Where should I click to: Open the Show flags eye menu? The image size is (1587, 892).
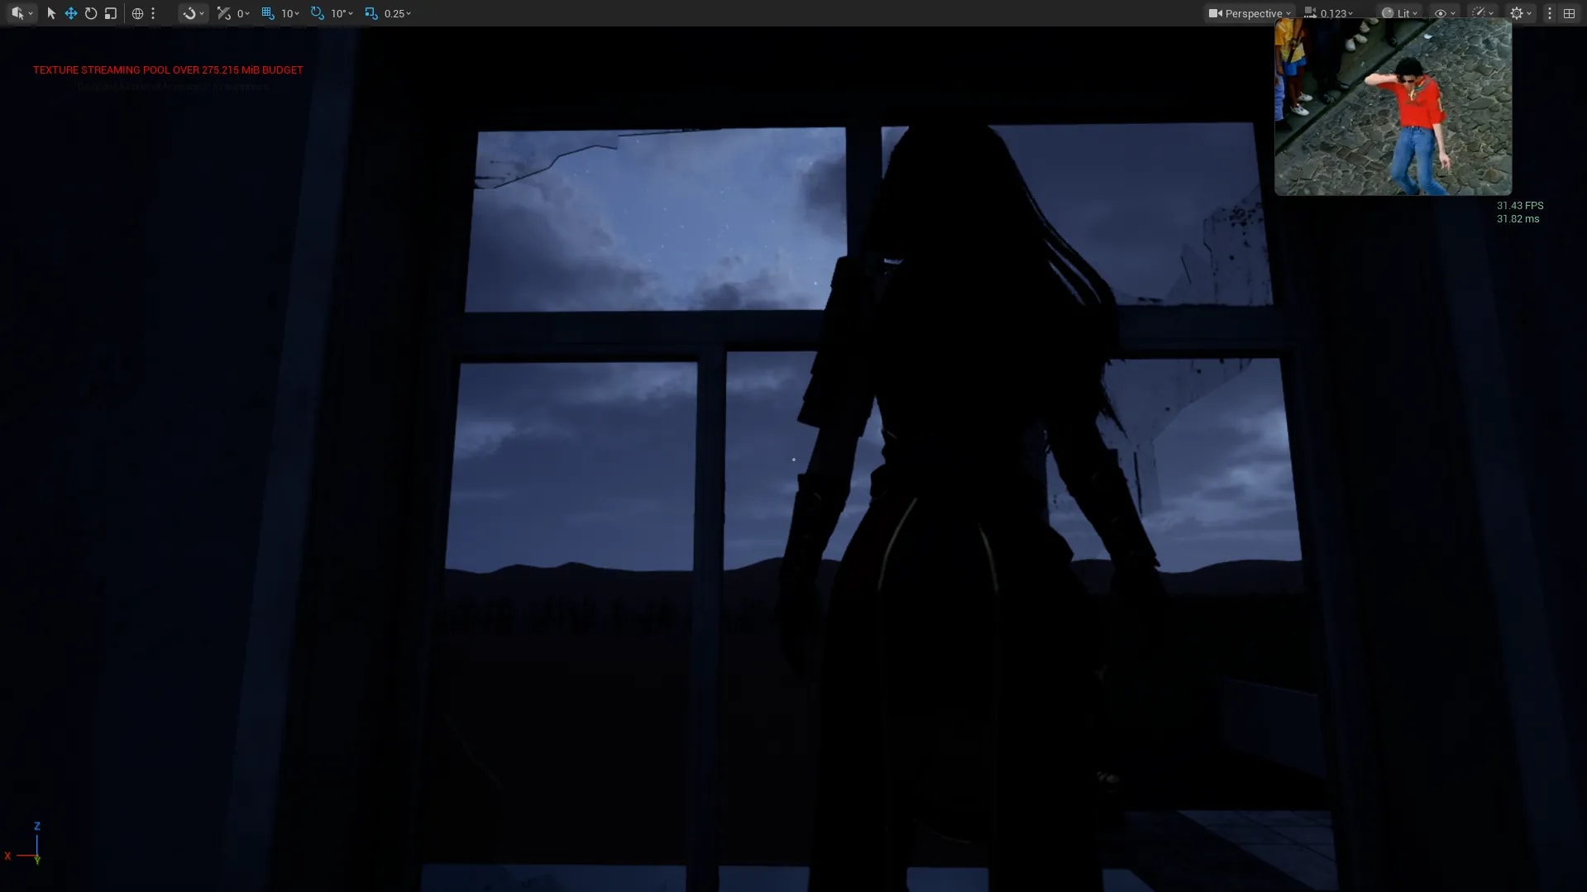click(x=1445, y=13)
